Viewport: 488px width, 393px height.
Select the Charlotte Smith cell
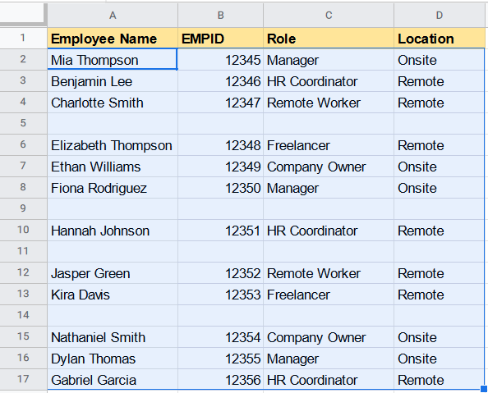pyautogui.click(x=113, y=103)
